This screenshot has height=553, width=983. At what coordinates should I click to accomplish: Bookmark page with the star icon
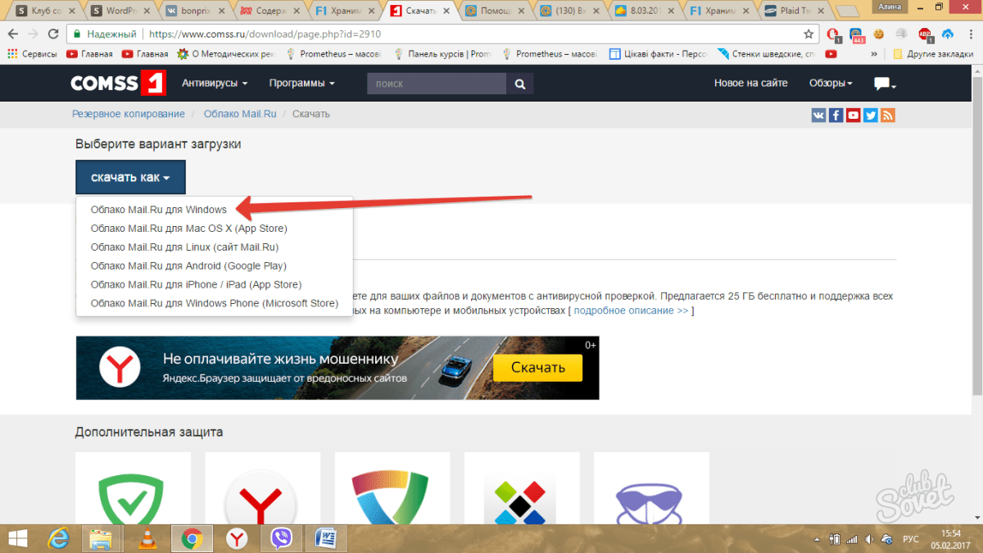click(809, 34)
